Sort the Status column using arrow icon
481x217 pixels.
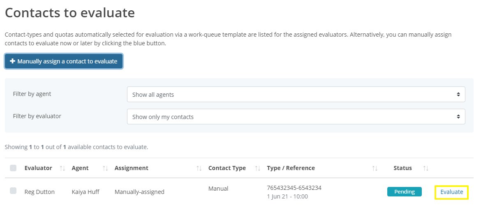pyautogui.click(x=425, y=168)
